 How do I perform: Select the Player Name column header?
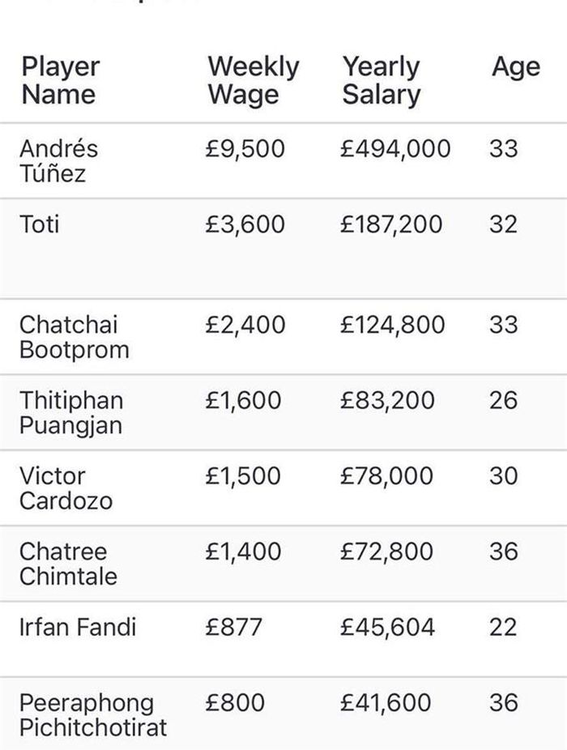[x=60, y=80]
